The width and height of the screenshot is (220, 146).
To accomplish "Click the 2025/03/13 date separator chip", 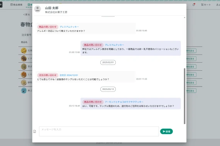I will pyautogui.click(x=108, y=89).
